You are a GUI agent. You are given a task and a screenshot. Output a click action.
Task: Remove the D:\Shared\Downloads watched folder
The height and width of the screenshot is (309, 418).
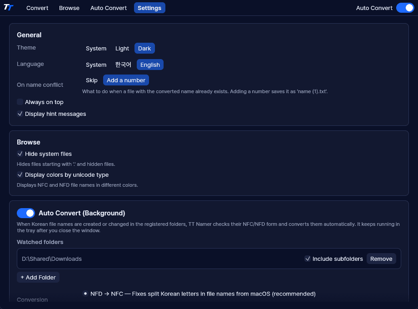(x=381, y=259)
